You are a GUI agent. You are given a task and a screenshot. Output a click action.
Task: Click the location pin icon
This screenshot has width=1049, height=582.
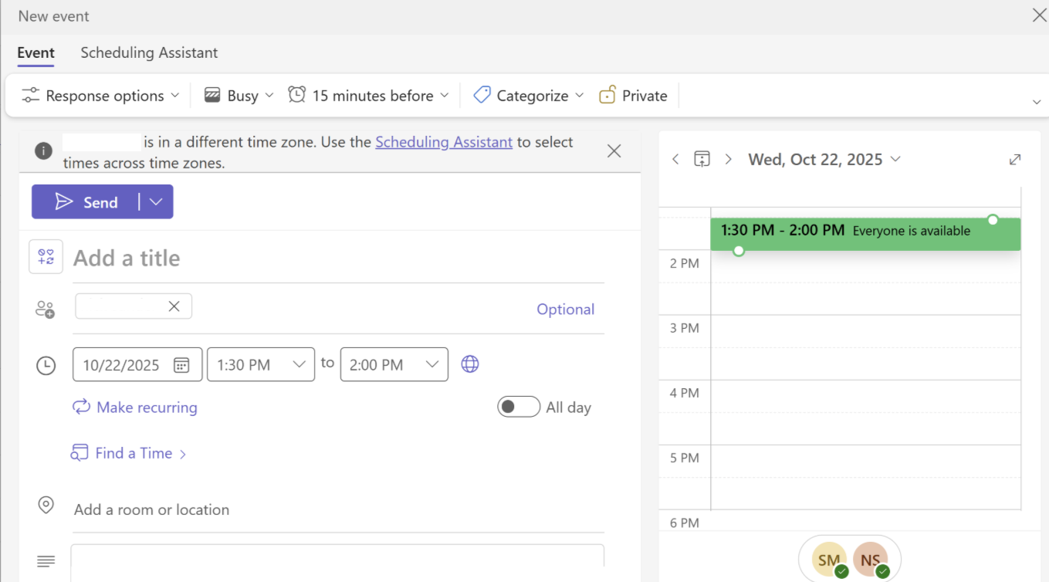46,506
